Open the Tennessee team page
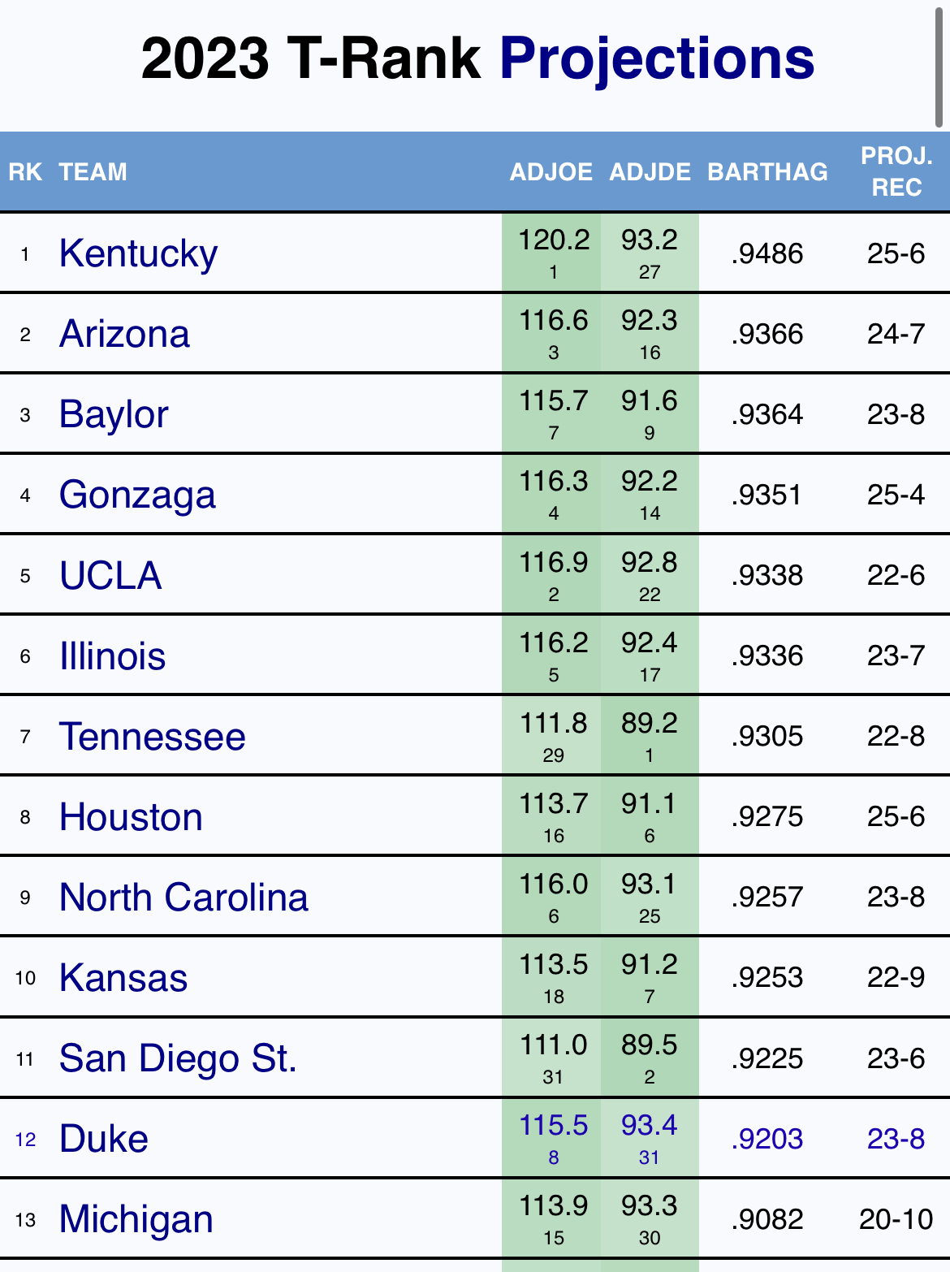The height and width of the screenshot is (1272, 950). pyautogui.click(x=152, y=737)
